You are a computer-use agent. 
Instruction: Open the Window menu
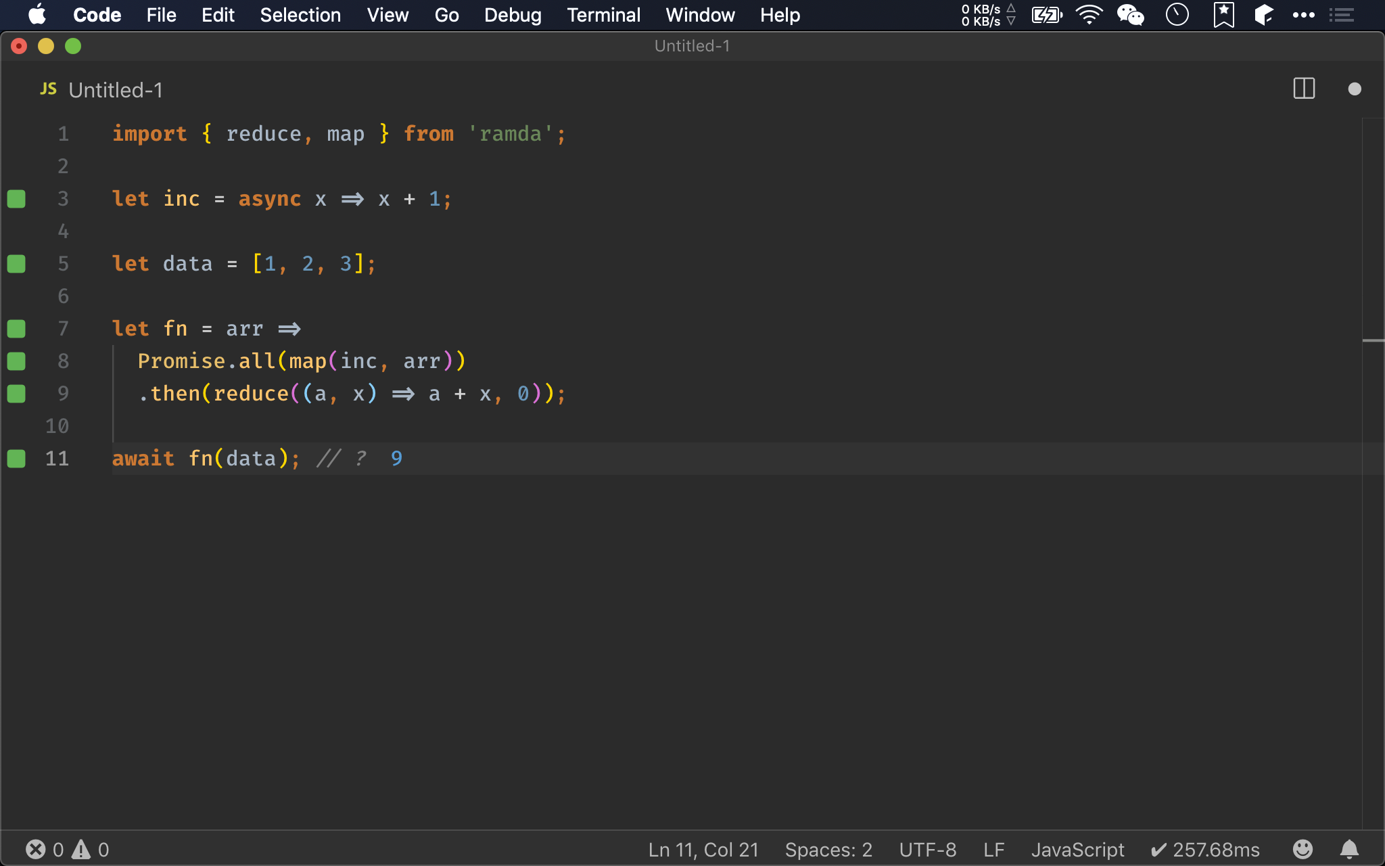tap(700, 15)
